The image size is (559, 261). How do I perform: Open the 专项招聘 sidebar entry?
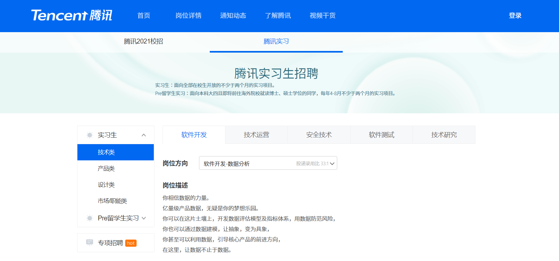coord(115,243)
